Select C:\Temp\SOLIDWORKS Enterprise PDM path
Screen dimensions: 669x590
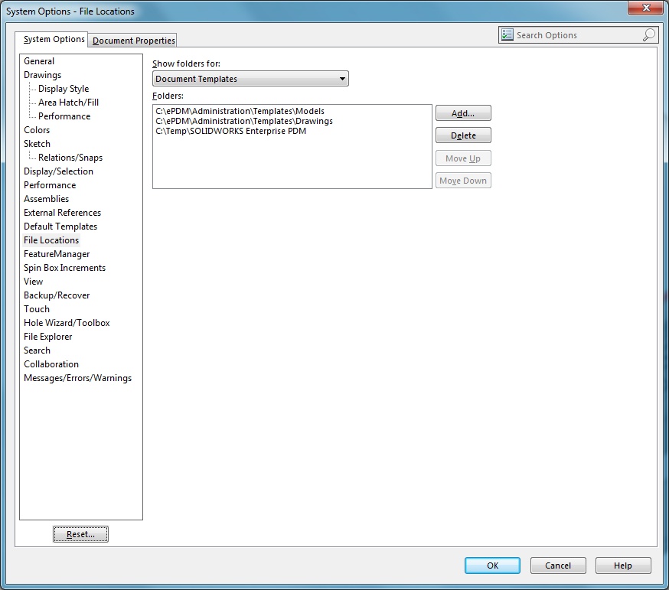coord(231,131)
